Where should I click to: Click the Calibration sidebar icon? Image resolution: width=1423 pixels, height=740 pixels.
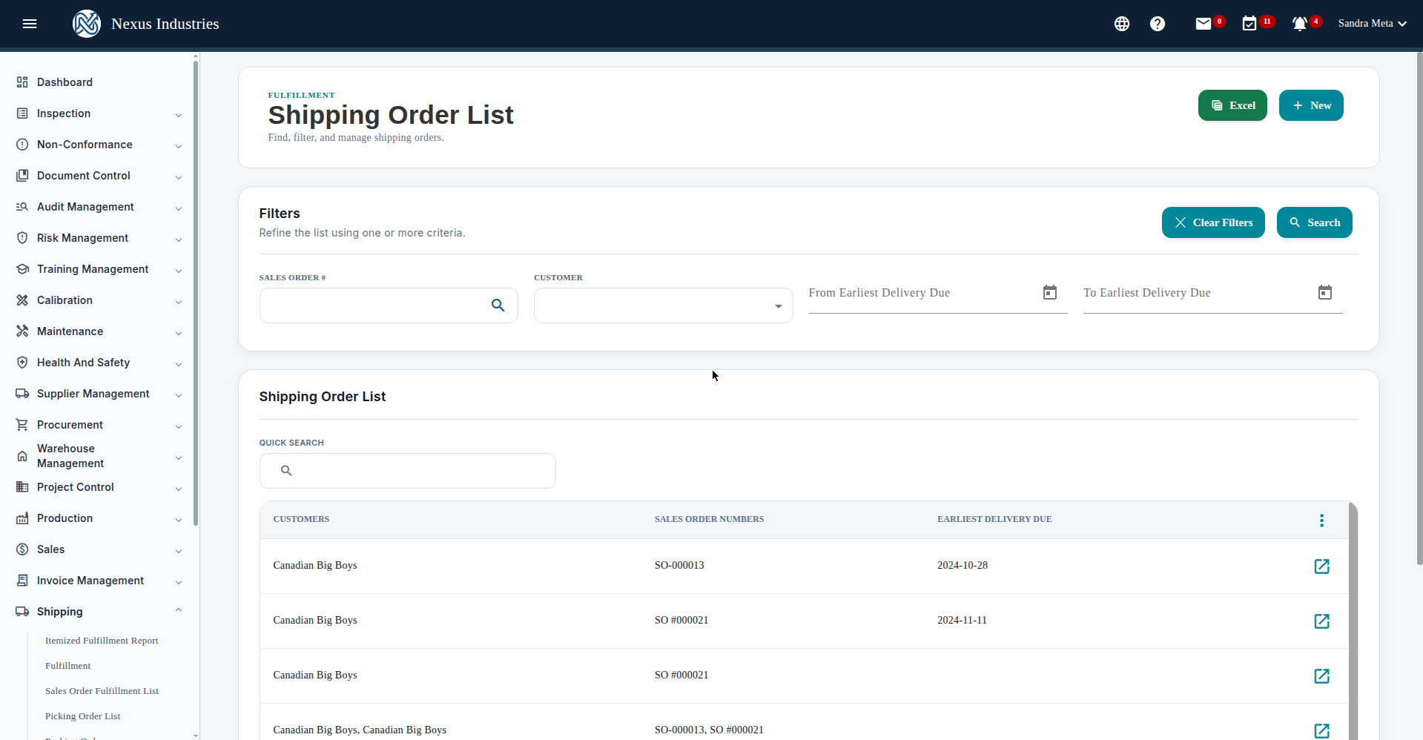pos(22,300)
